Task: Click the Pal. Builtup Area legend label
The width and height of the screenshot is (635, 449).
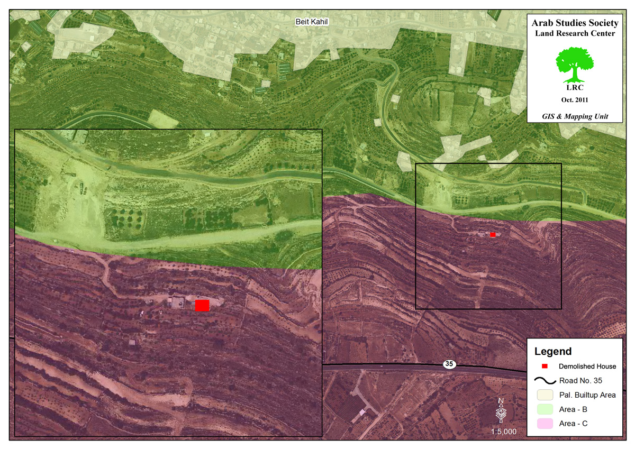Action: point(586,395)
